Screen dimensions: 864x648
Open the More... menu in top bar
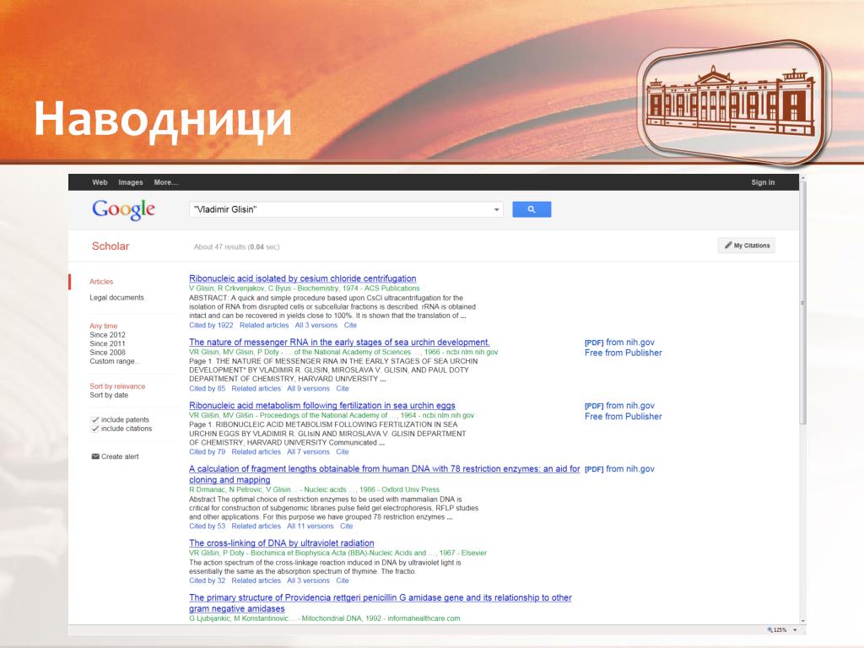point(166,182)
